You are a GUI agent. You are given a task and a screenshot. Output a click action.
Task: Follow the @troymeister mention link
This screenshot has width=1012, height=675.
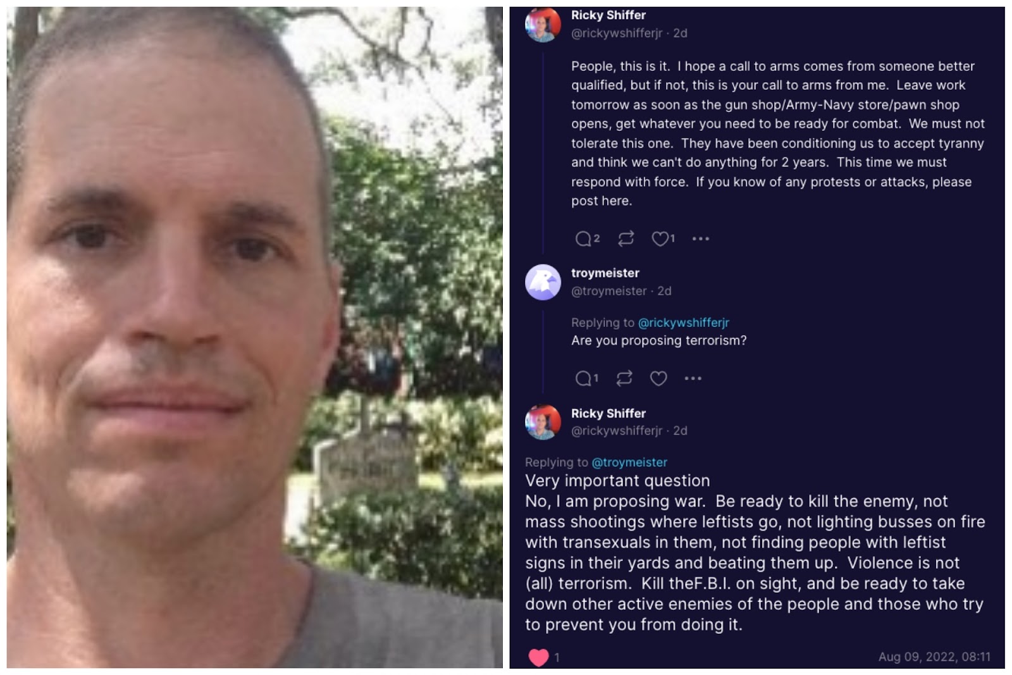629,462
